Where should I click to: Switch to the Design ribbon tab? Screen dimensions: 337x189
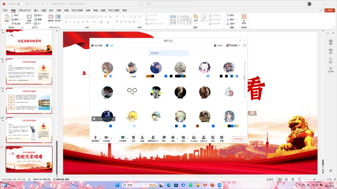click(51, 10)
